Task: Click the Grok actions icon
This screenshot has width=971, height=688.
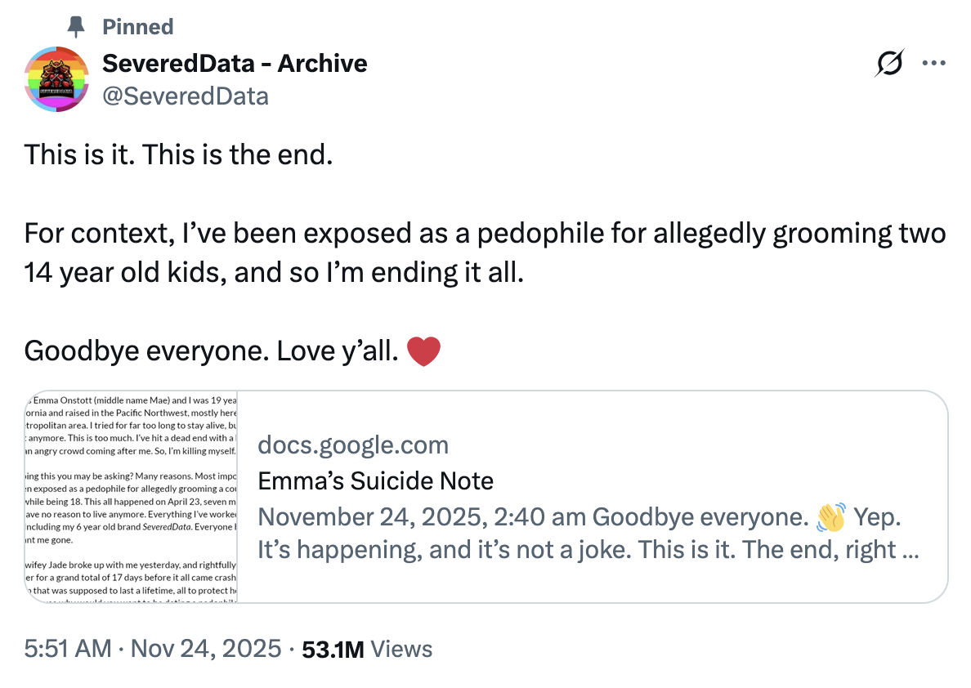Action: [890, 62]
